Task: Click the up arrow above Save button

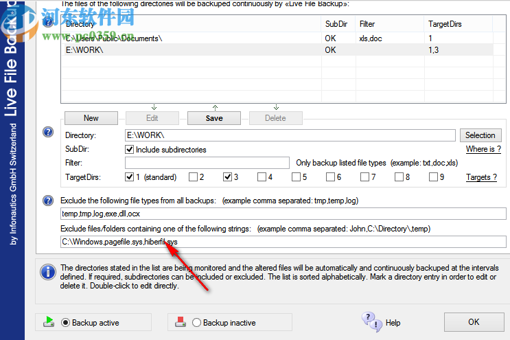Action: click(215, 107)
